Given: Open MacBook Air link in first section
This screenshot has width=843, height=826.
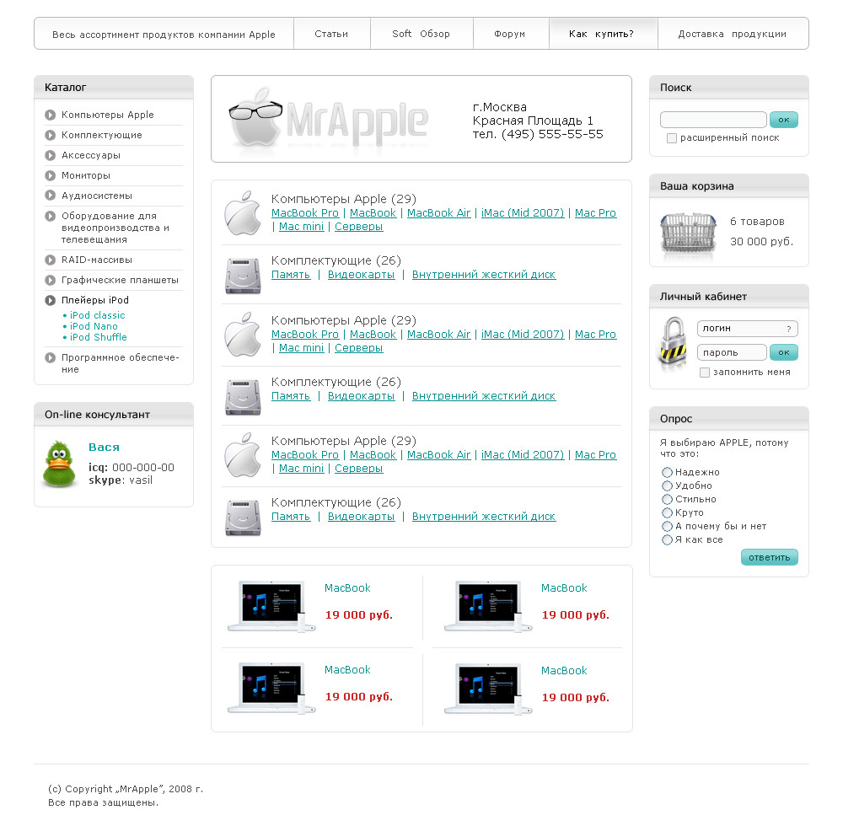Looking at the screenshot, I should click(438, 213).
